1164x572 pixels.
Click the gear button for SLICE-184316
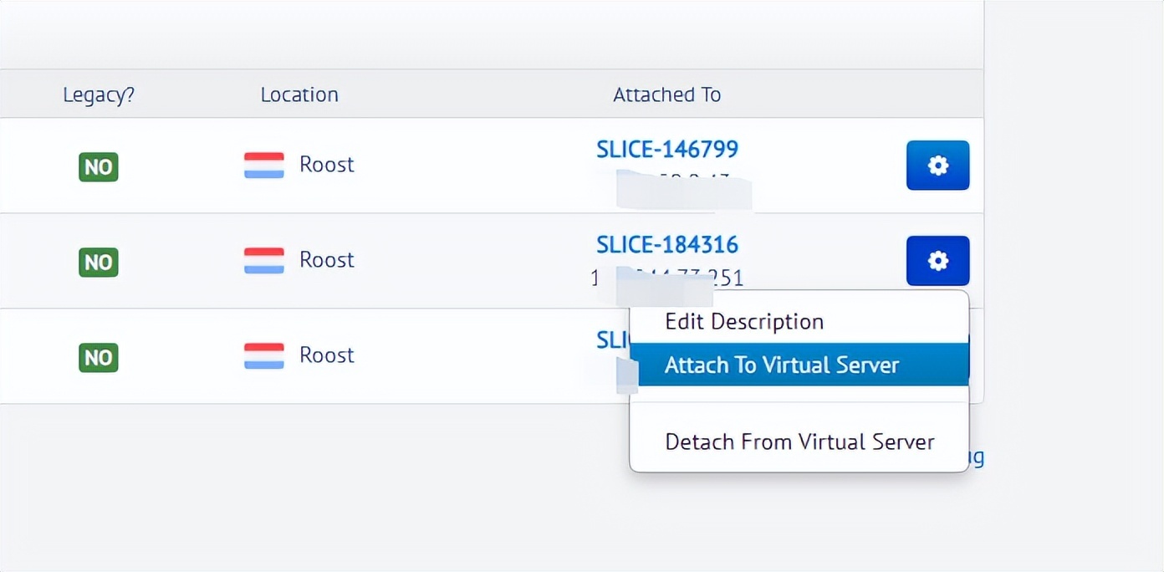pyautogui.click(x=937, y=261)
